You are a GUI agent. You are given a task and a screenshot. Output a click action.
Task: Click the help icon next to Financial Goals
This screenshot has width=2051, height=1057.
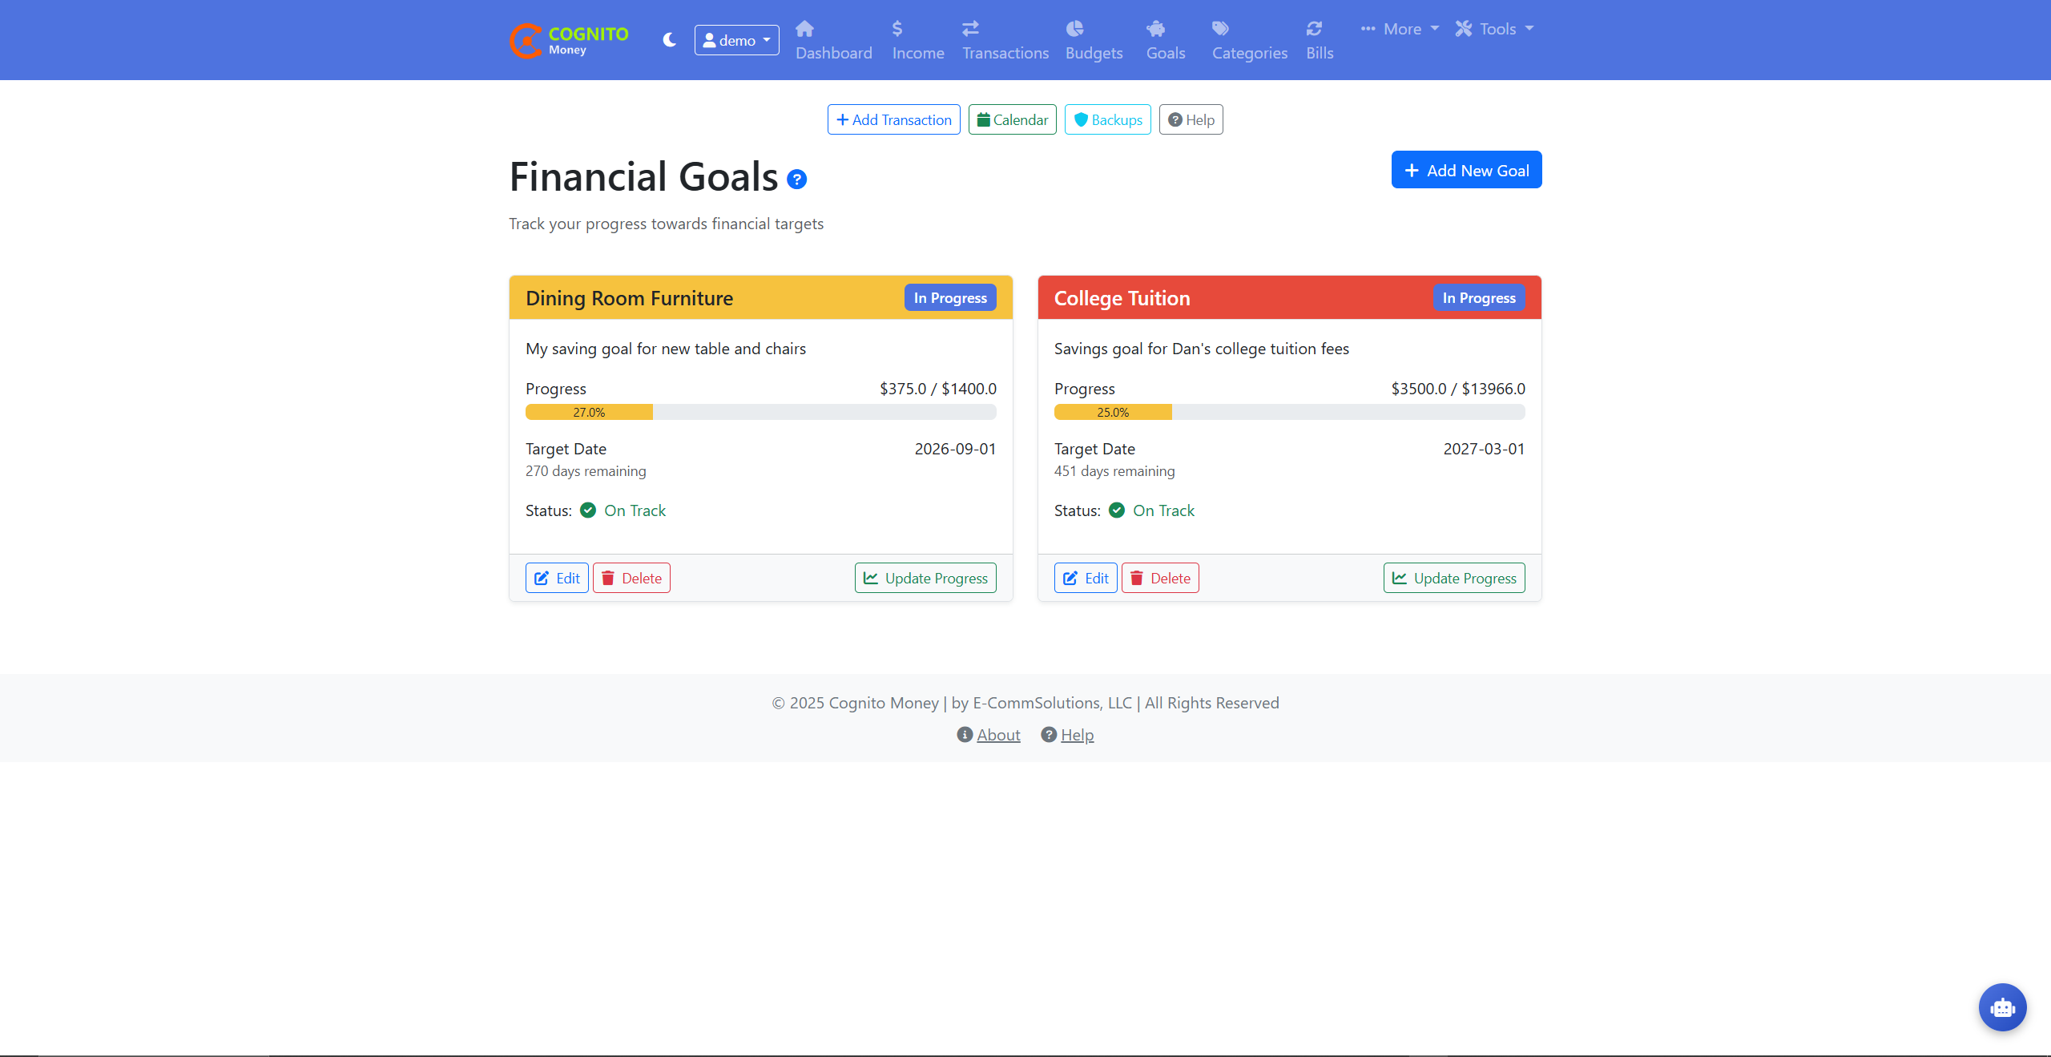point(797,180)
